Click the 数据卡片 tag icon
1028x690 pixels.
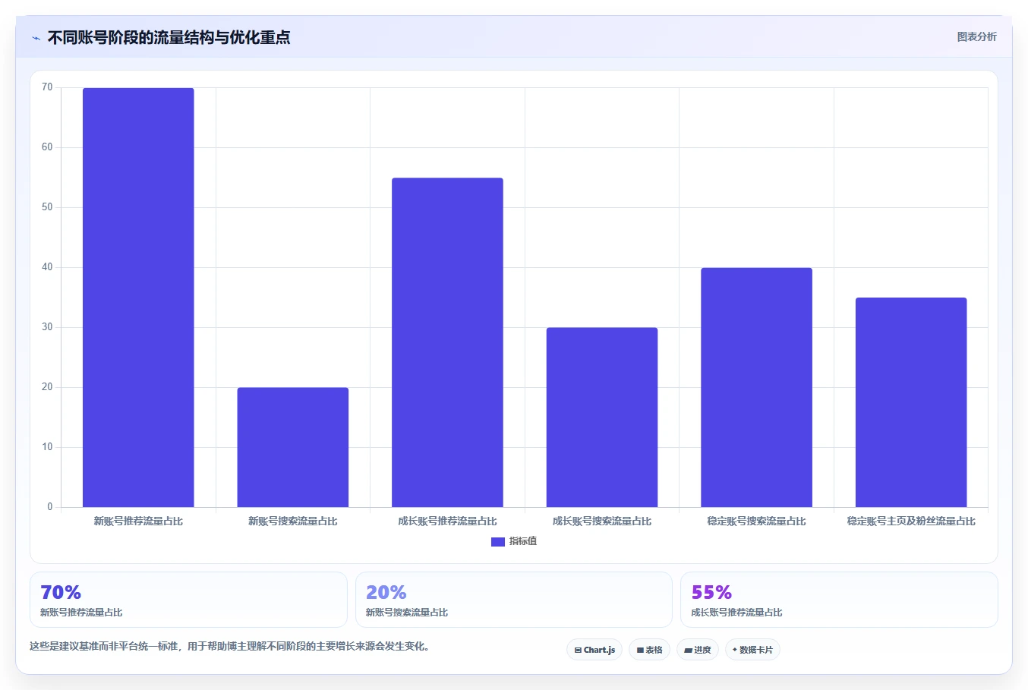(x=735, y=650)
